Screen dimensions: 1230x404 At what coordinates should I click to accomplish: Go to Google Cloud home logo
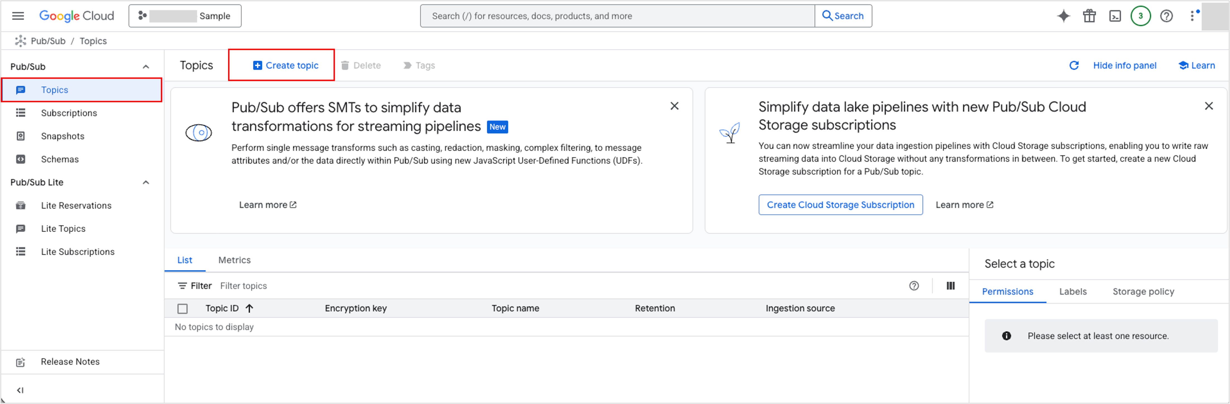76,16
